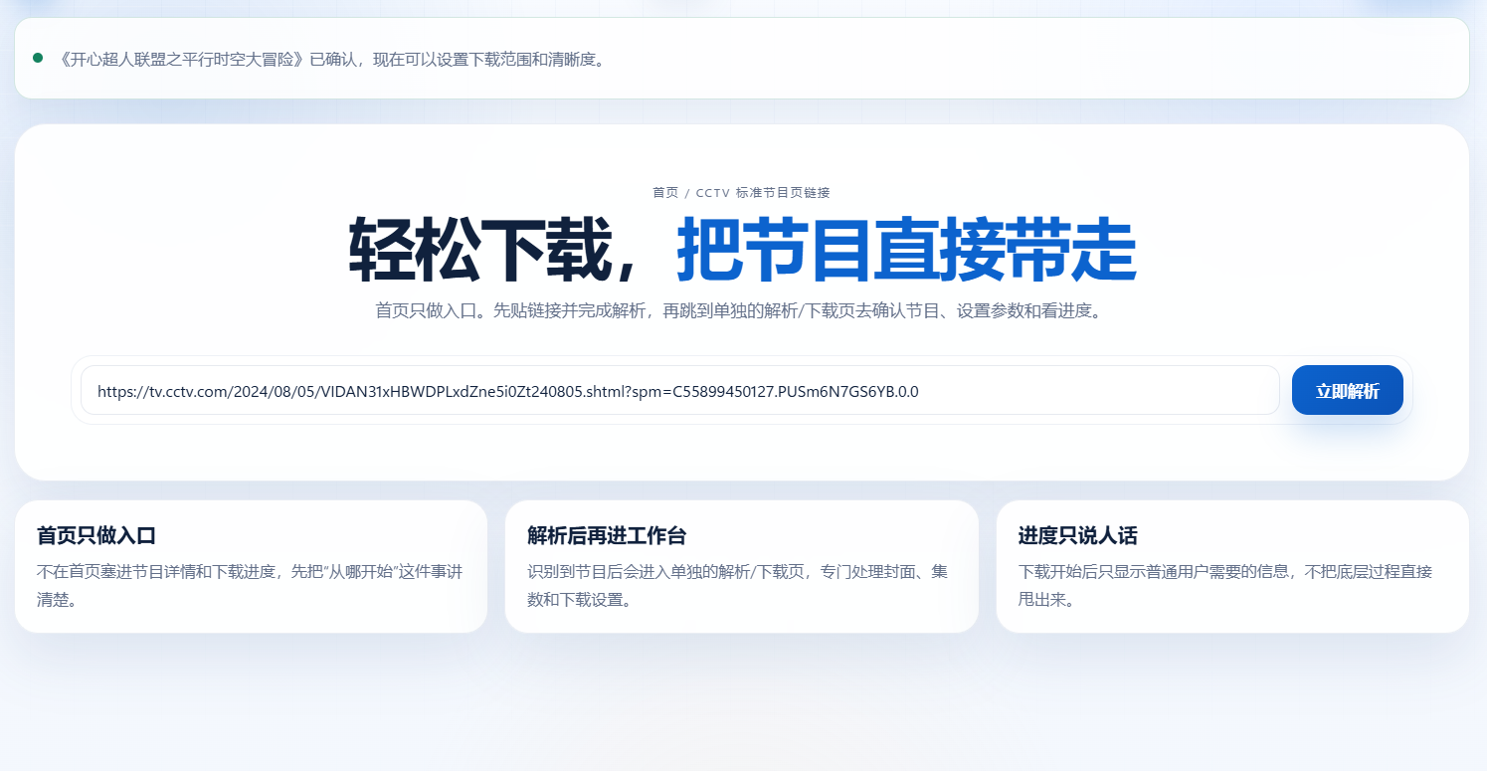Click the breadcrumb slash separator
Image resolution: width=1487 pixels, height=771 pixels.
(x=687, y=193)
